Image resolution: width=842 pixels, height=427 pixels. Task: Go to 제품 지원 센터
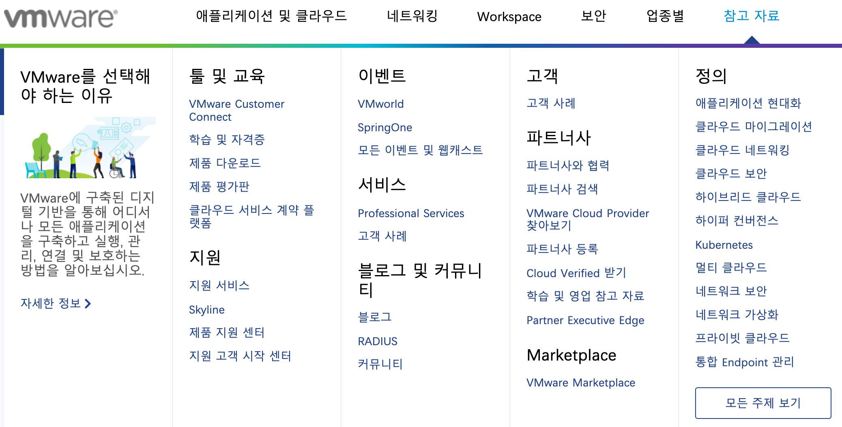pos(227,333)
